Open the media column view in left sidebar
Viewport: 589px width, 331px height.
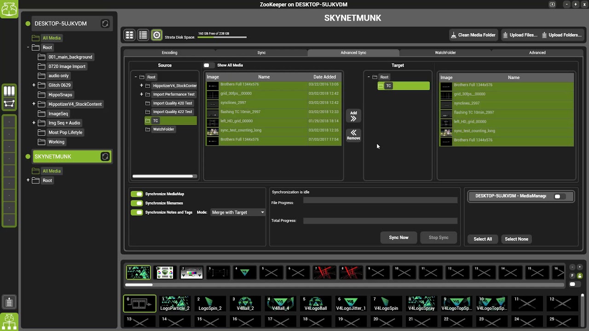9,91
